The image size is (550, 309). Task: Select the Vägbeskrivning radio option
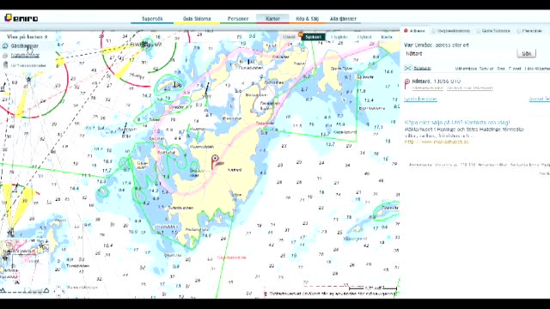tap(433, 31)
